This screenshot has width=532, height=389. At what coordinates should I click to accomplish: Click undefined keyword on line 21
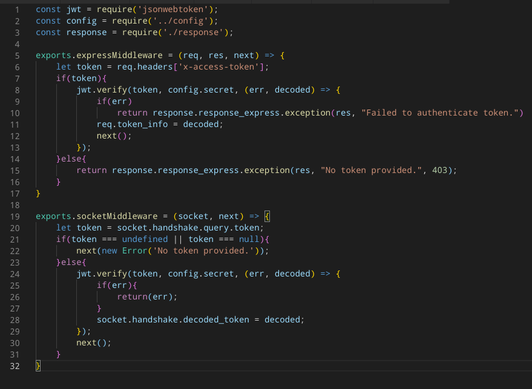[145, 240]
